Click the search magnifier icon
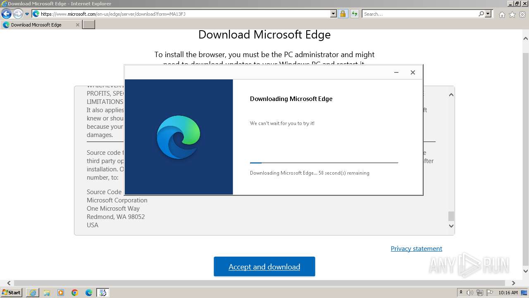529x298 pixels. coord(481,14)
